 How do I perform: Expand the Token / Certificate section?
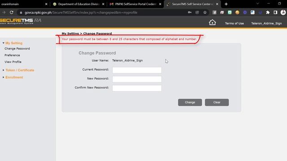tap(20, 70)
